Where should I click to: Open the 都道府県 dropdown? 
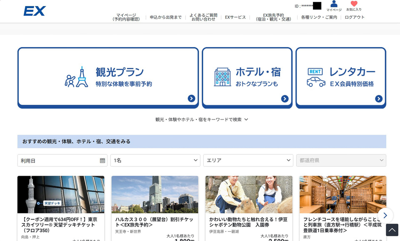[x=341, y=161]
